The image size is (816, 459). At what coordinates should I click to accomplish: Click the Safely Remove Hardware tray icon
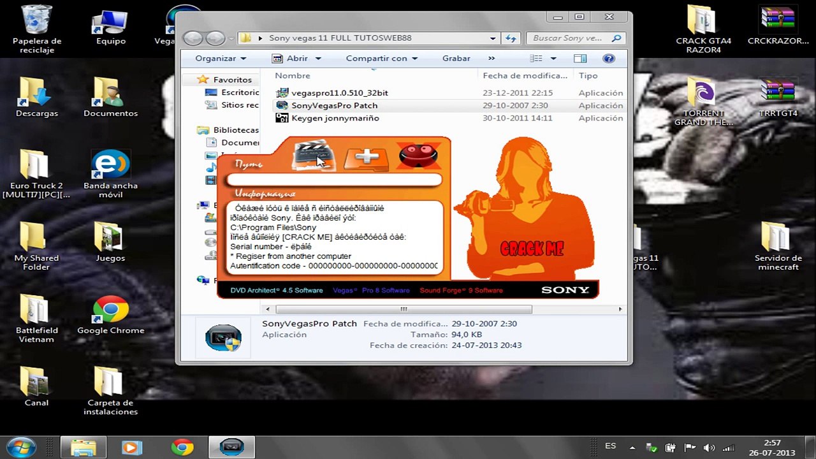[x=652, y=448]
